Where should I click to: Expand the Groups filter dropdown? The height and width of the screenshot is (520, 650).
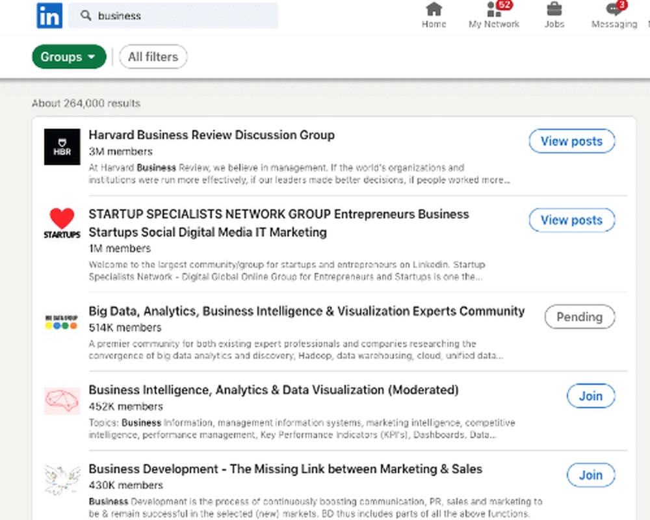(69, 57)
